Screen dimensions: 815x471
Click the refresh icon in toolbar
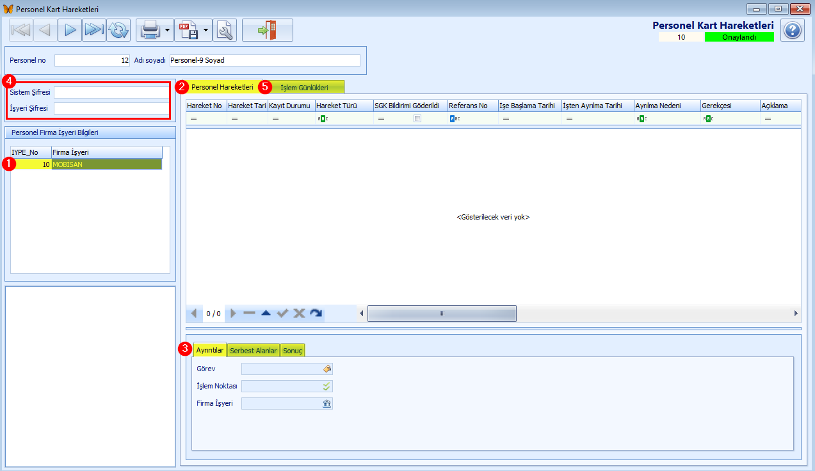point(118,30)
